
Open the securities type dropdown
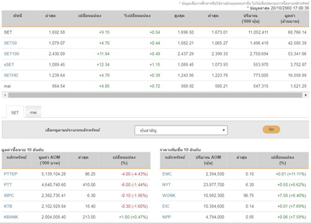click(181, 130)
